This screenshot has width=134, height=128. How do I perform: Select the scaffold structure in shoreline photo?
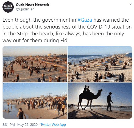click(x=49, y=95)
